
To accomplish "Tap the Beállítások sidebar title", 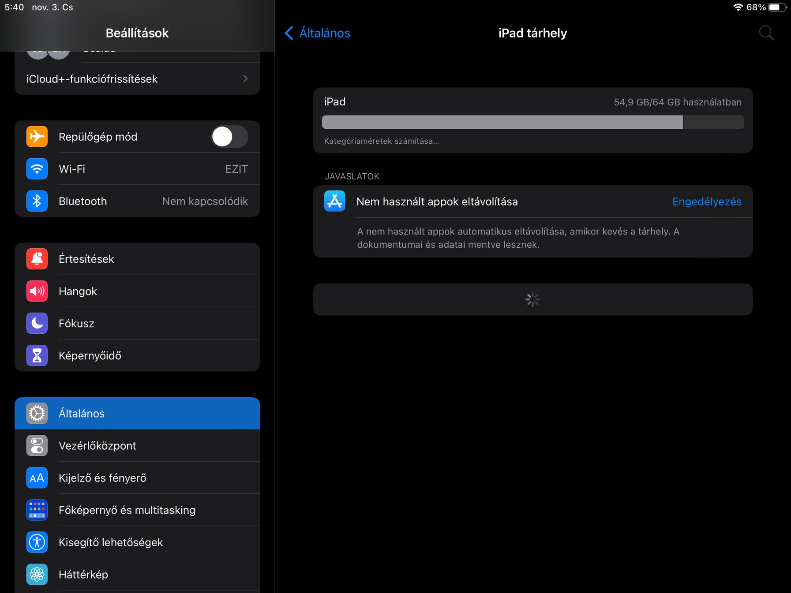I will [137, 33].
